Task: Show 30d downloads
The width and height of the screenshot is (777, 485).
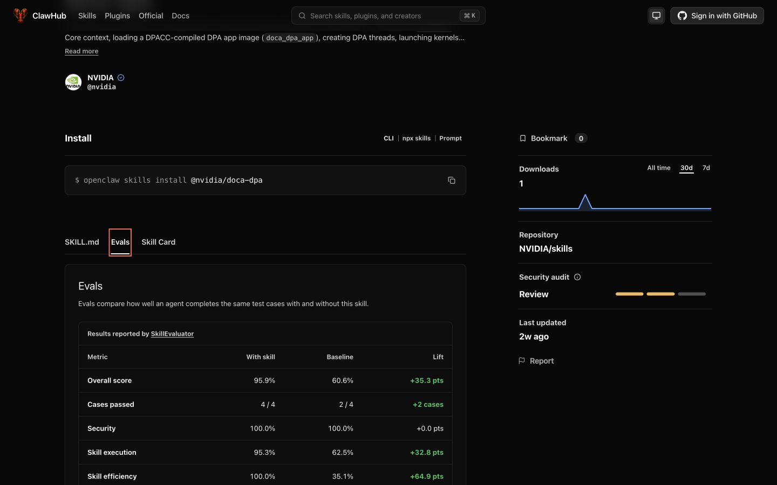Action: point(686,168)
